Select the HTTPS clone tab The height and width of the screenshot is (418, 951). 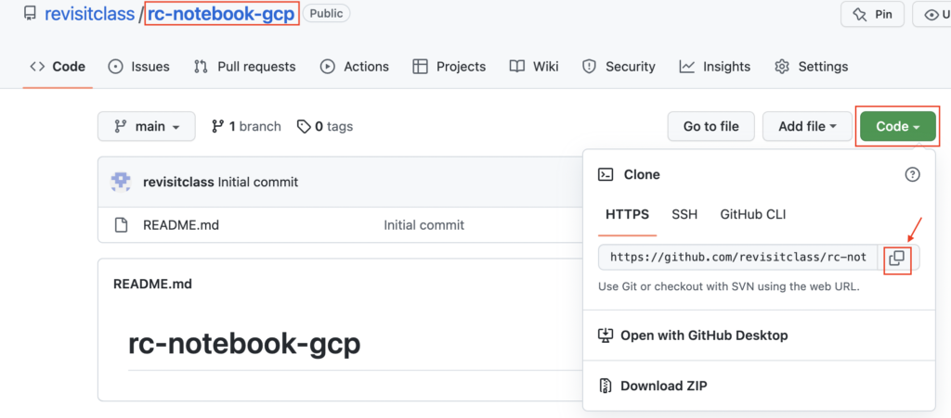pos(627,214)
